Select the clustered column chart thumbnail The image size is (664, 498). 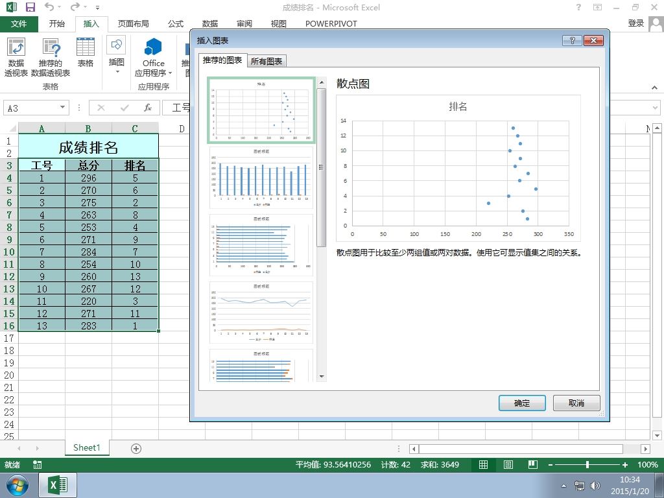[x=261, y=178]
